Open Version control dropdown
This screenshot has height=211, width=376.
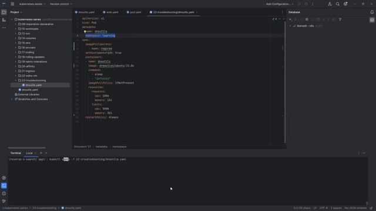click(x=61, y=4)
